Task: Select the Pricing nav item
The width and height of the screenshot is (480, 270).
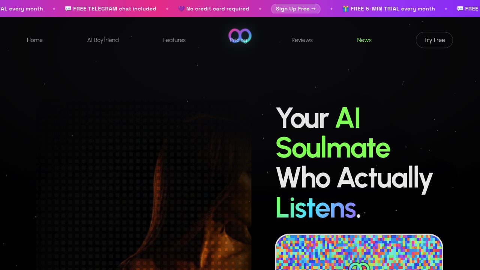Action: (x=238, y=40)
